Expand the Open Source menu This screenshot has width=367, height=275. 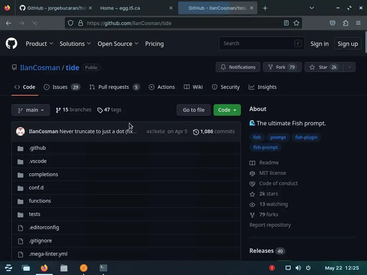(118, 44)
